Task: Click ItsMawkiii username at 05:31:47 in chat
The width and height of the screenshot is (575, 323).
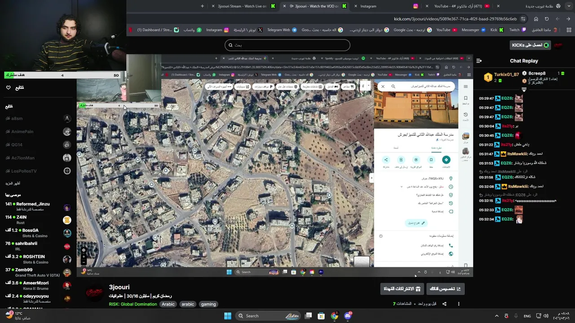Action: click(x=517, y=154)
